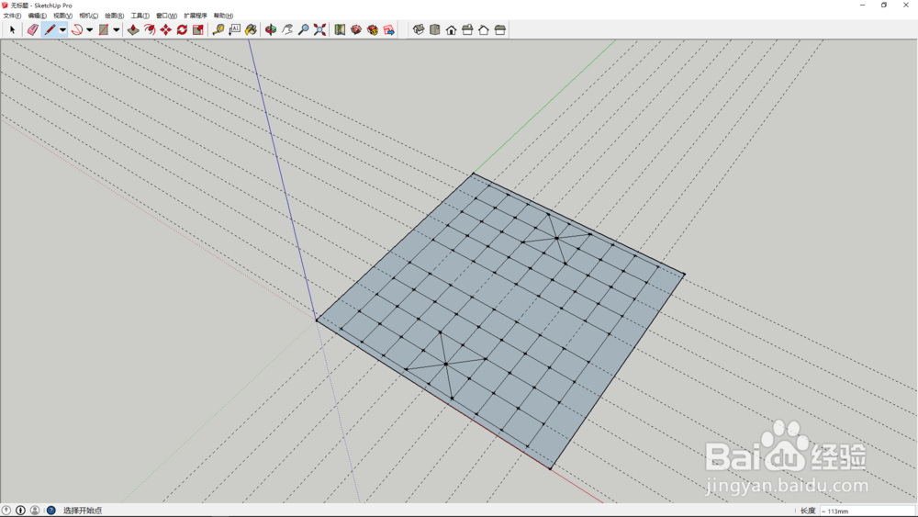Open the 相机(C) menu

click(x=88, y=16)
